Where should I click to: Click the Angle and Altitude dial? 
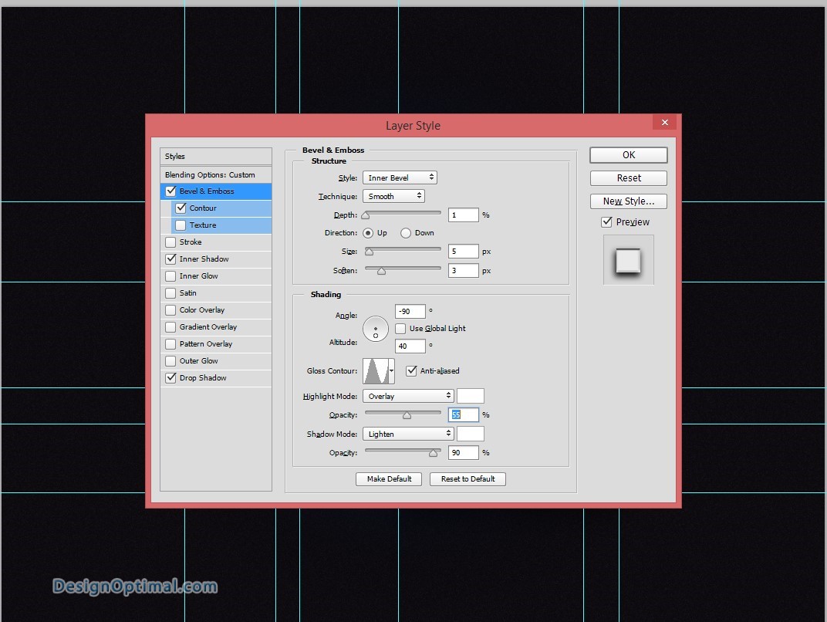376,329
